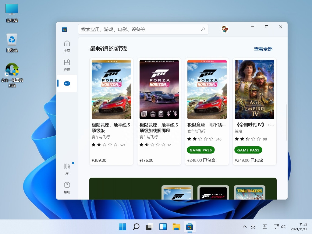Click the vertical scrollbar in Store window
This screenshot has height=234, width=312.
(x=286, y=122)
